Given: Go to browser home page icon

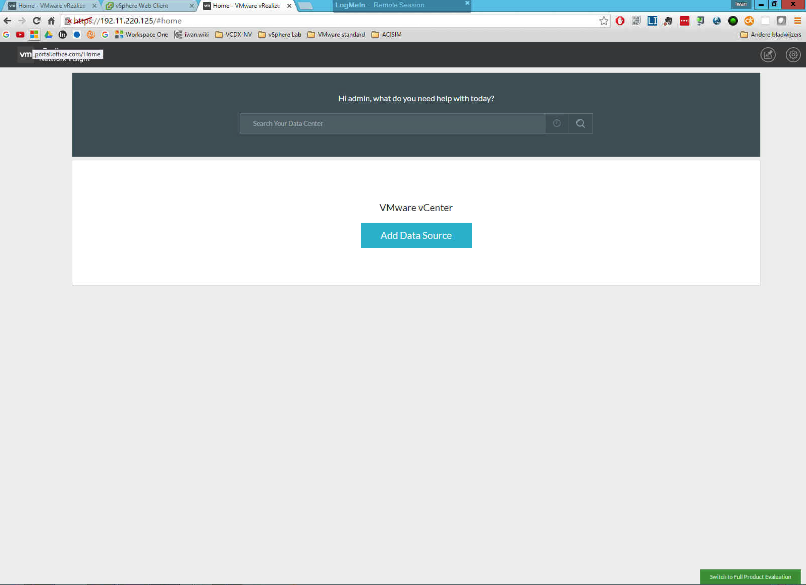Looking at the screenshot, I should click(52, 21).
